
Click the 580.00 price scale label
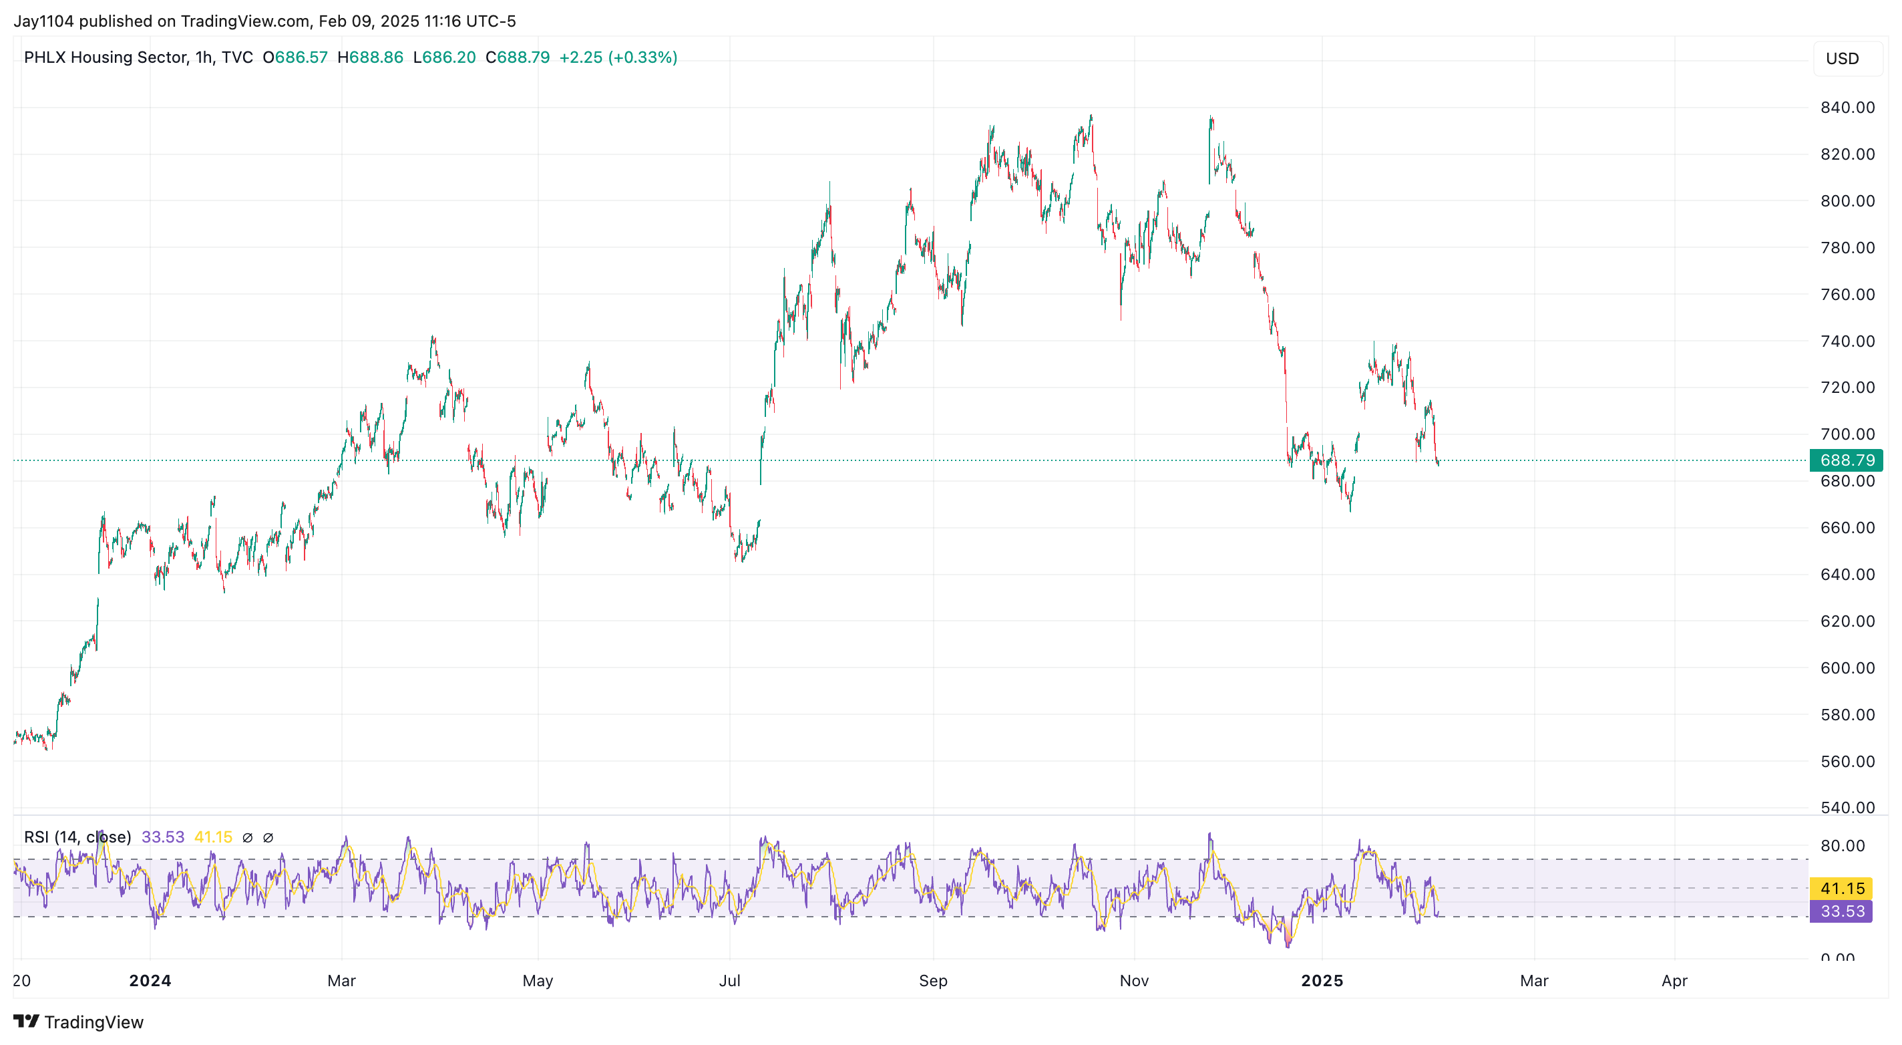tap(1847, 715)
